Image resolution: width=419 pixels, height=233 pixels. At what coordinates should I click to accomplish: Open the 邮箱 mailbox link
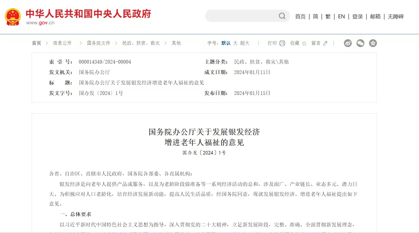[375, 16]
